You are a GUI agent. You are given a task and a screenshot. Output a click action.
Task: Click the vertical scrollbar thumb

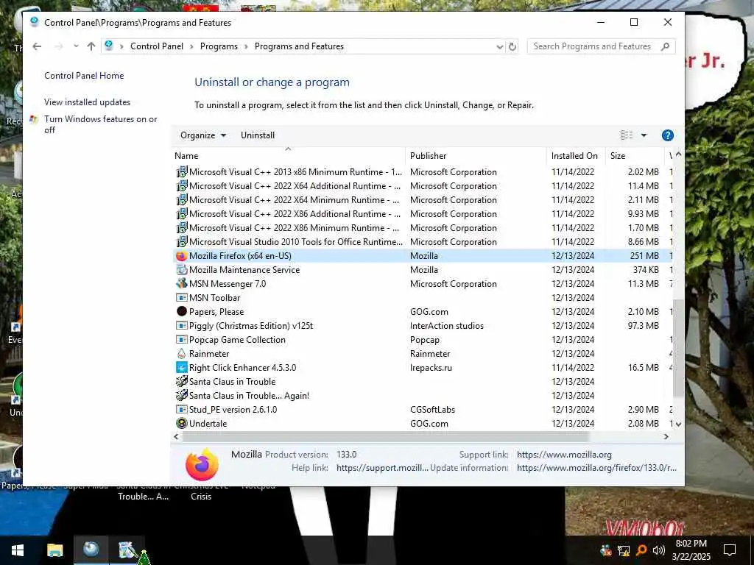678,348
